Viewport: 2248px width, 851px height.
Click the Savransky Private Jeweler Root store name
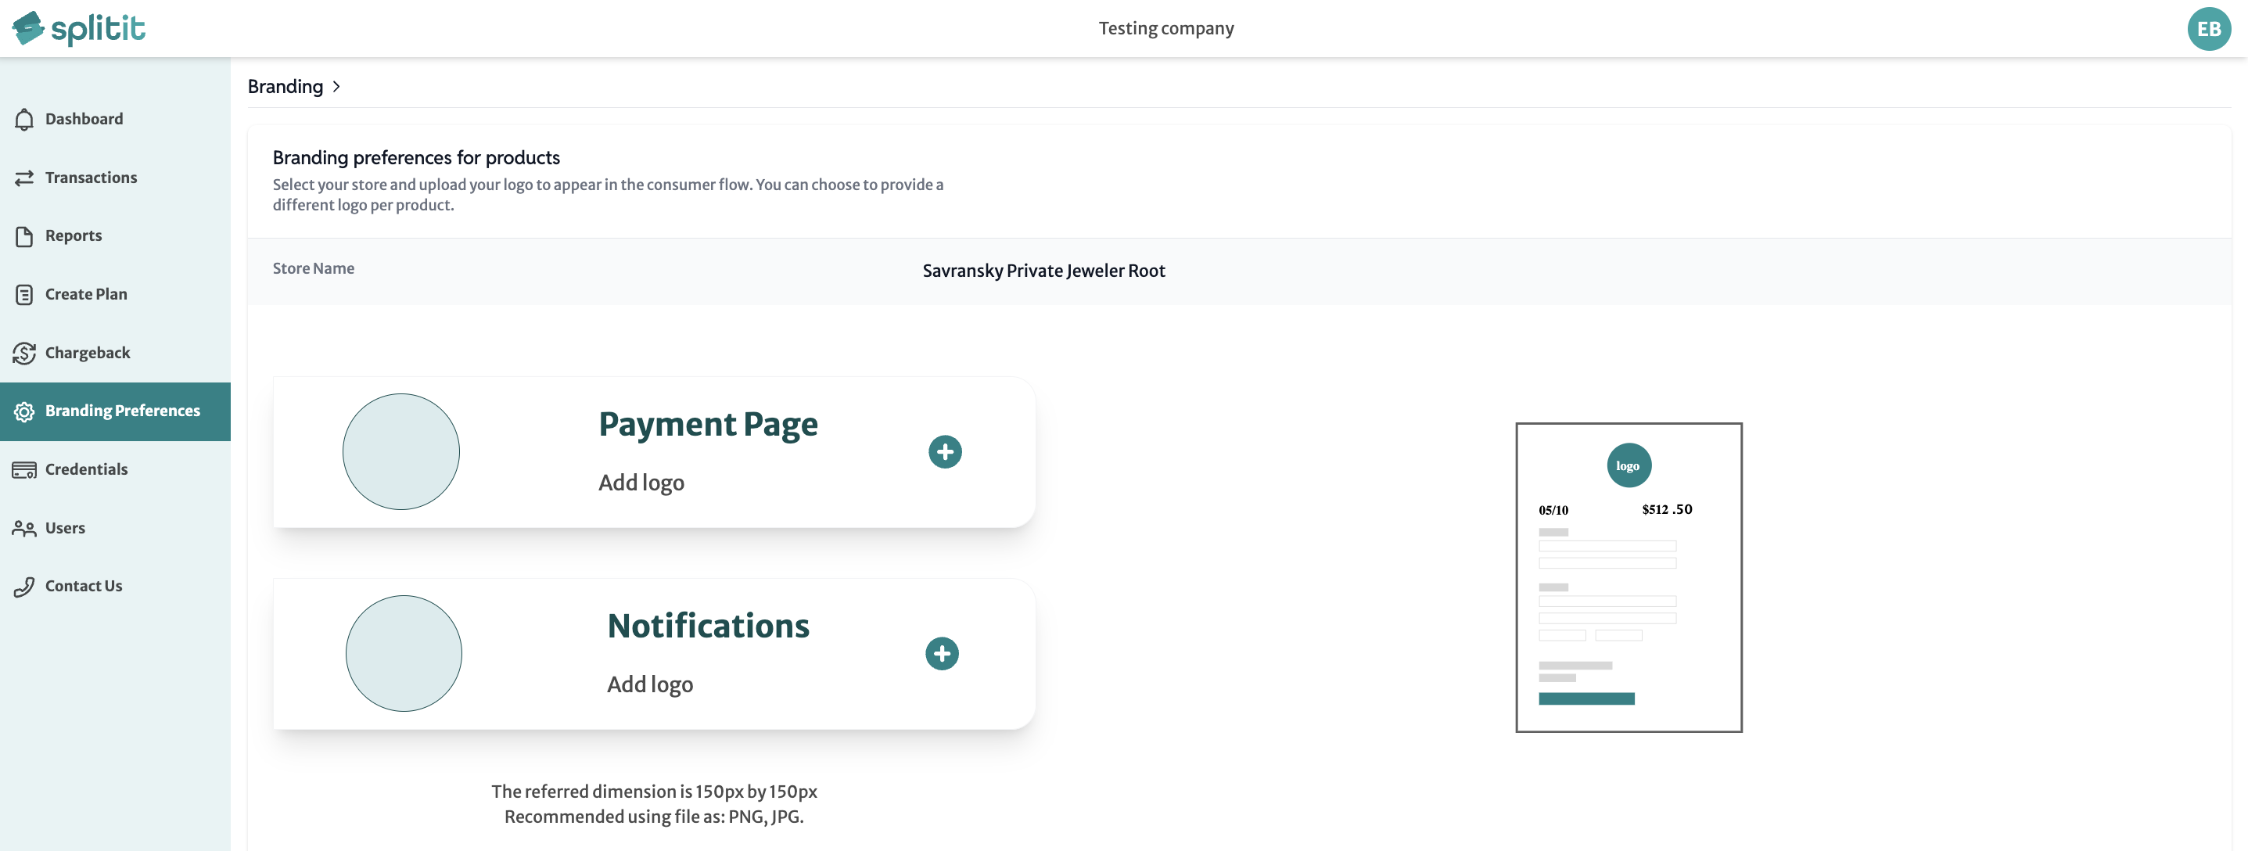pos(1043,271)
